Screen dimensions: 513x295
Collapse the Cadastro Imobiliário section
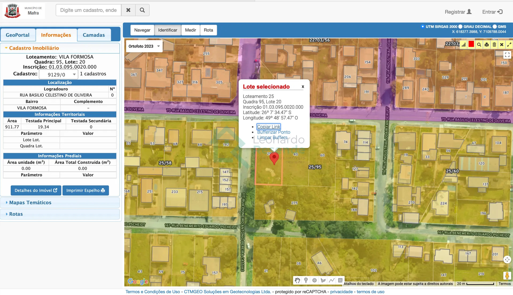(60, 48)
